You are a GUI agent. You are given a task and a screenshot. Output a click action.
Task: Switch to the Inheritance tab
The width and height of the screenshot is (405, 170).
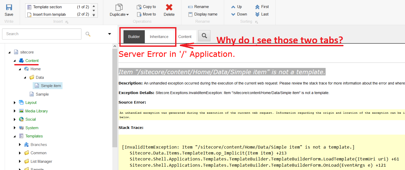click(x=159, y=37)
